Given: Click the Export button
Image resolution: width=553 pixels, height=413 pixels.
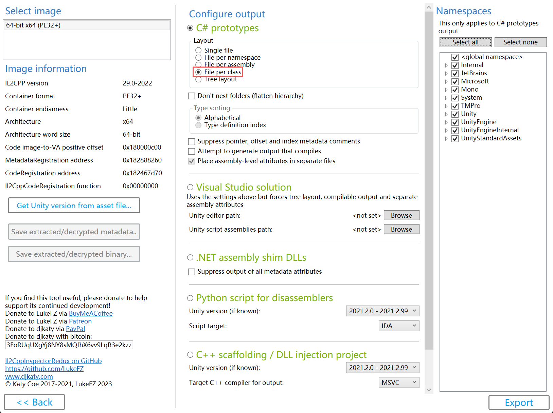Looking at the screenshot, I should pos(519,402).
